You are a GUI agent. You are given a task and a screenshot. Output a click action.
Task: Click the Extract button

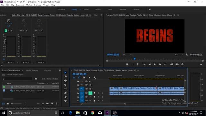(177, 64)
